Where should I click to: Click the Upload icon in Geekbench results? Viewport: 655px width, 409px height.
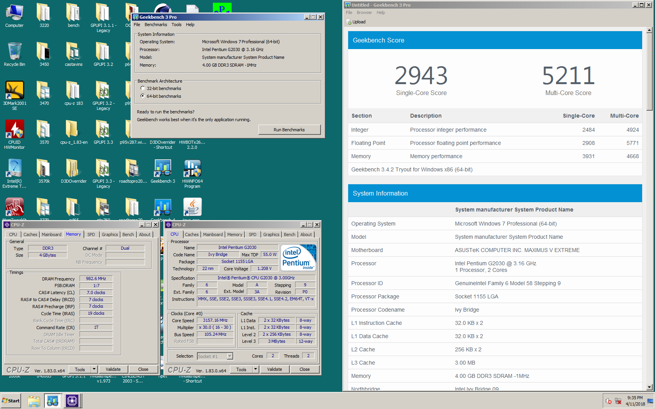point(349,22)
